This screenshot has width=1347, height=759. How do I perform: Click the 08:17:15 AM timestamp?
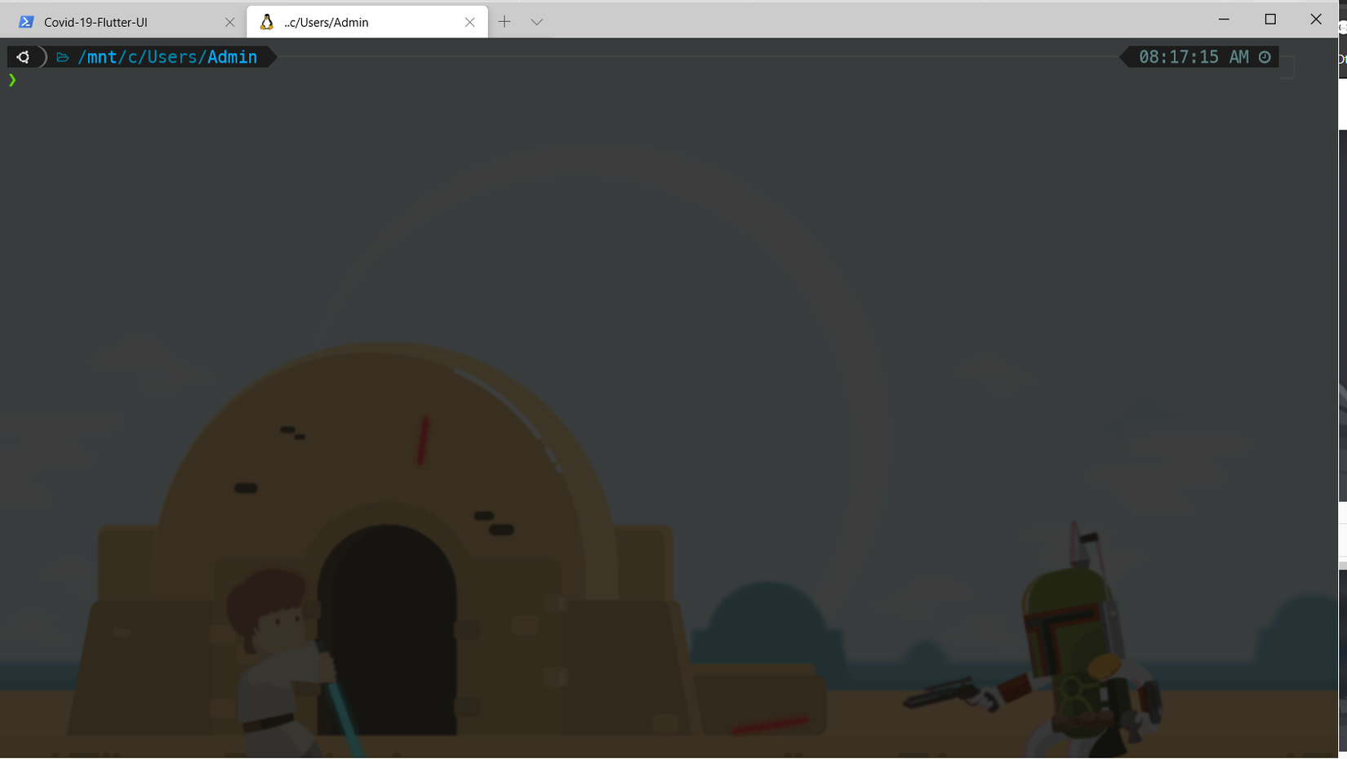[1194, 57]
